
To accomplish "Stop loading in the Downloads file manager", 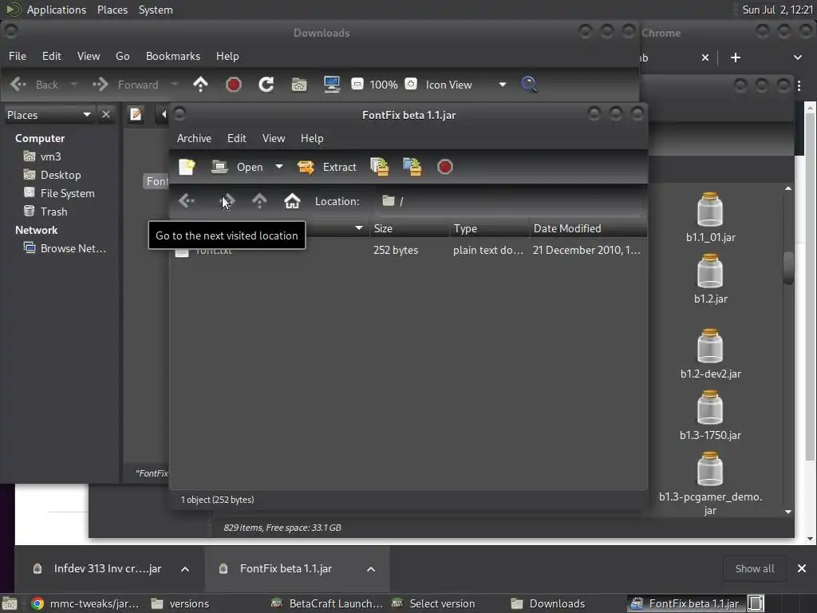I will [234, 84].
